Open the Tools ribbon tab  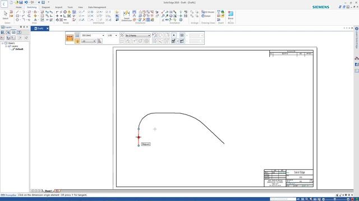point(70,7)
